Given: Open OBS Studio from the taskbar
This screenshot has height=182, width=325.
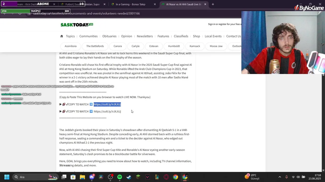Looking at the screenshot, I should click(x=110, y=177).
